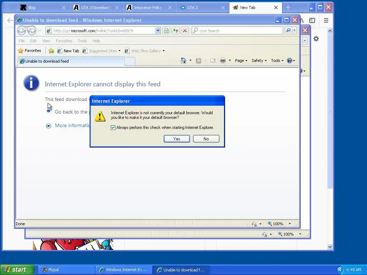Click the Compatibility View icon in address bar
The height and width of the screenshot is (275, 367).
166,30
